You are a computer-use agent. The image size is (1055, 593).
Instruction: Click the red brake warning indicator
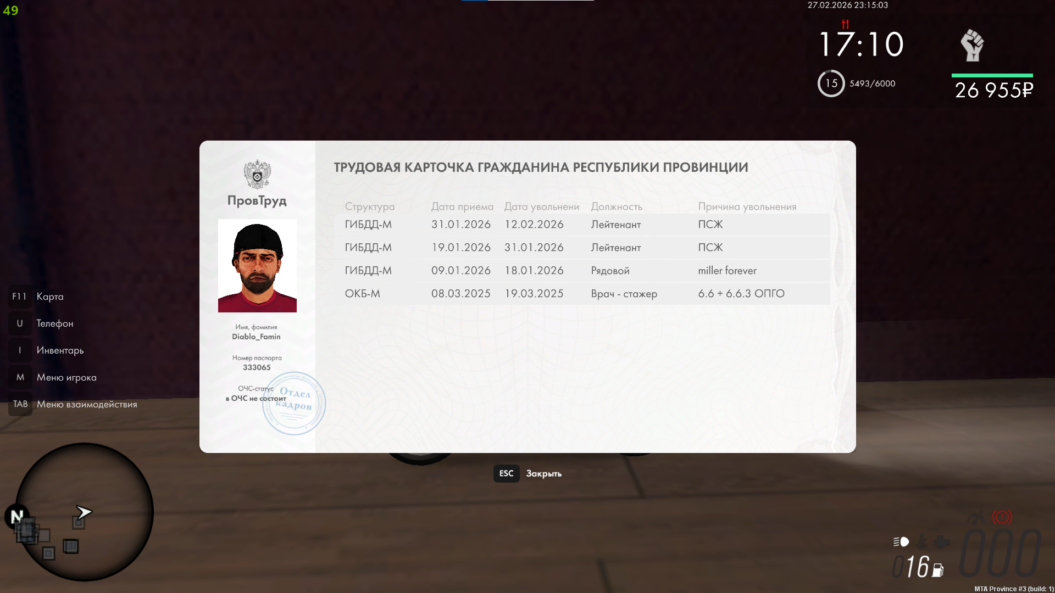click(x=1002, y=517)
